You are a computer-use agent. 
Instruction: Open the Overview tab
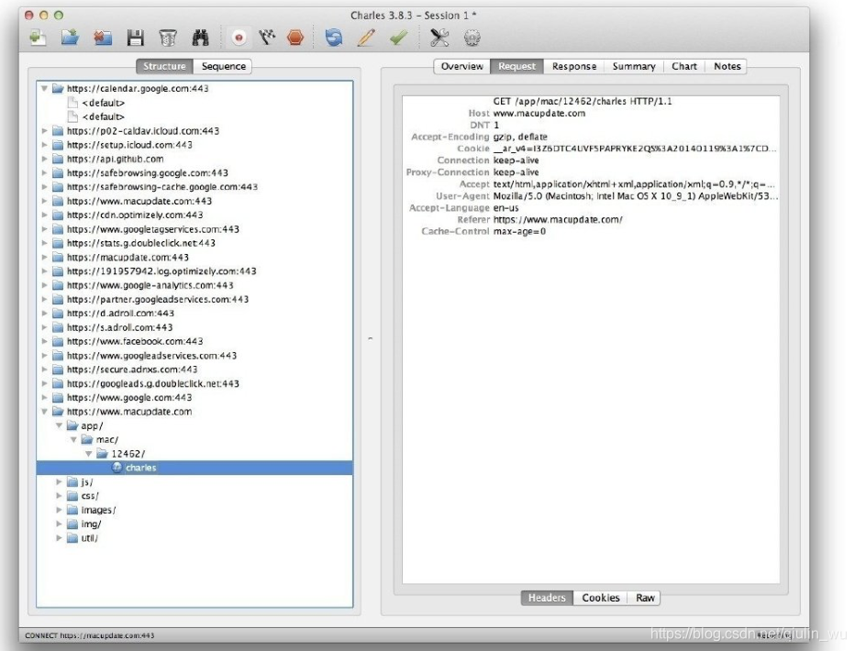461,66
